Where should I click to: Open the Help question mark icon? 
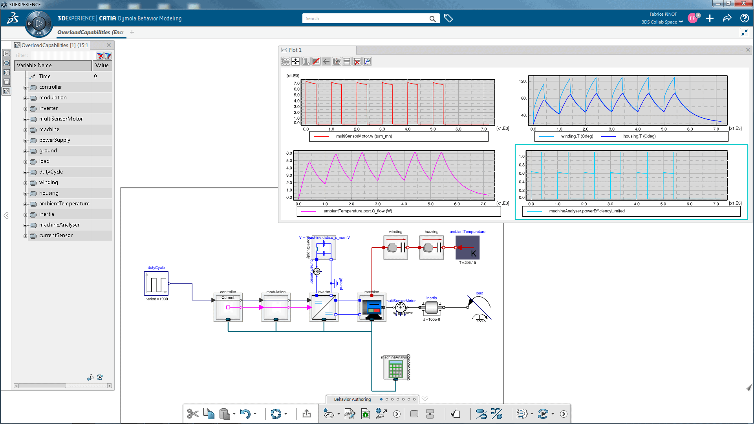coord(744,18)
